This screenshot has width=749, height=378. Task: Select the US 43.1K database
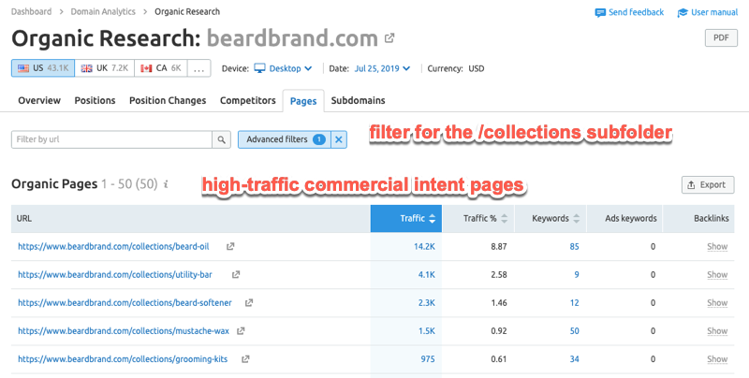tap(41, 68)
